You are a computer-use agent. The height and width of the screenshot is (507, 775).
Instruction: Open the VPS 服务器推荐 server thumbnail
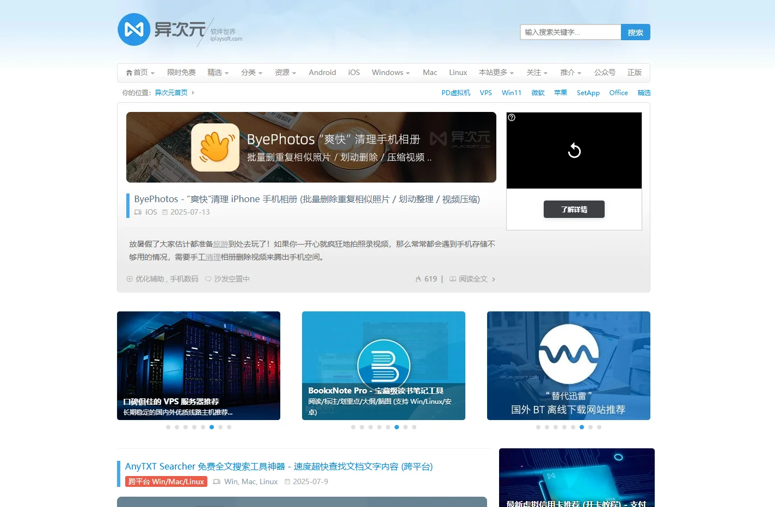coord(199,366)
